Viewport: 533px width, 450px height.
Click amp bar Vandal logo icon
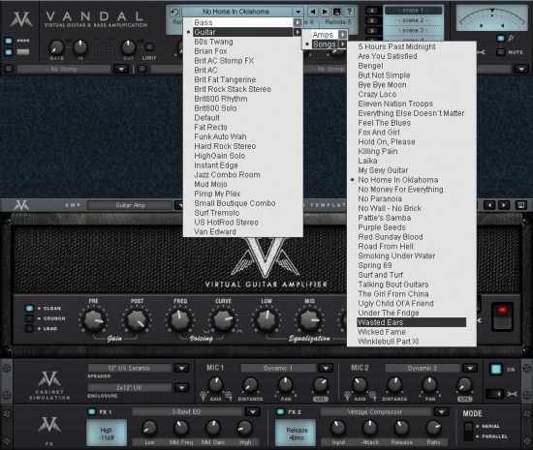pyautogui.click(x=21, y=205)
